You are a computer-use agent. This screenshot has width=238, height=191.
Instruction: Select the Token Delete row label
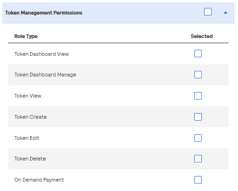30,159
